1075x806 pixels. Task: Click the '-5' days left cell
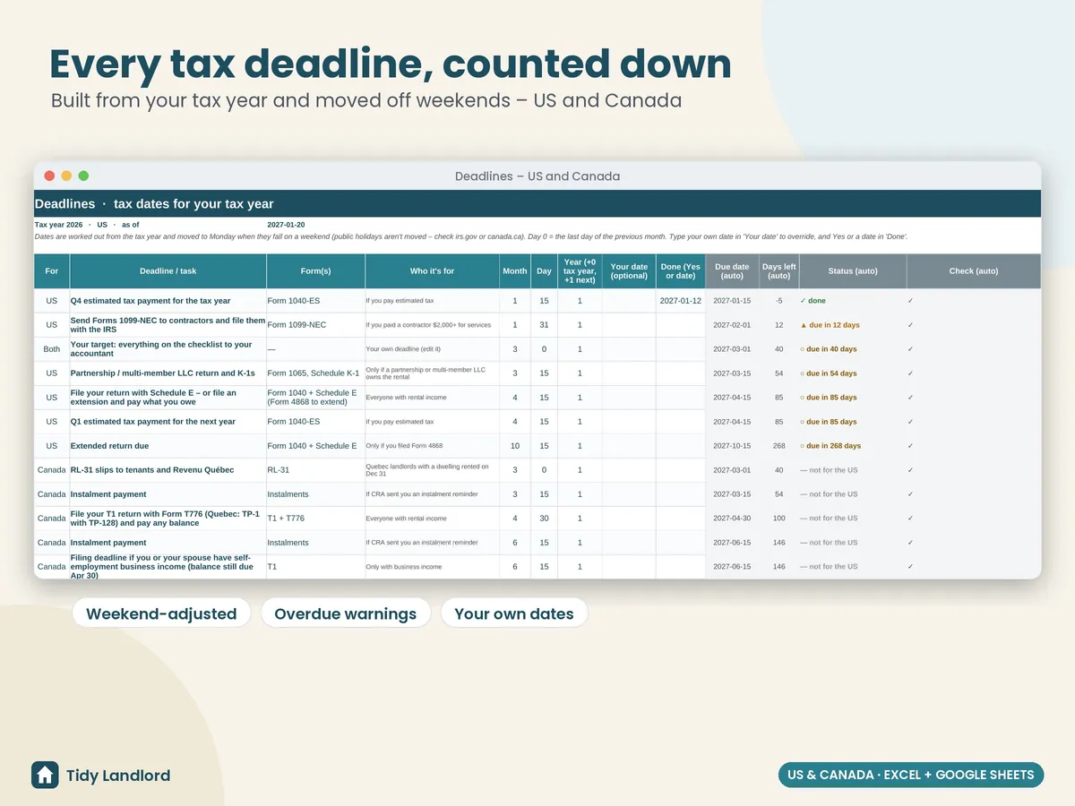[778, 301]
